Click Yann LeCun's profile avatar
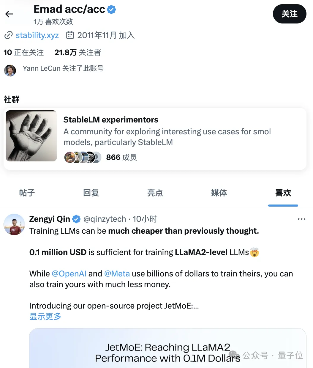 (10, 70)
